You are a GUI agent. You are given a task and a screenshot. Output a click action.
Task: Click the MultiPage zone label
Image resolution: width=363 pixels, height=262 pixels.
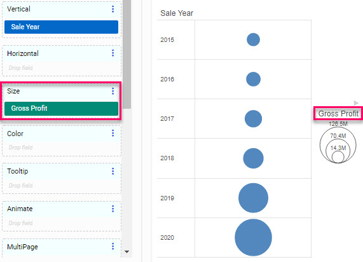tap(22, 247)
